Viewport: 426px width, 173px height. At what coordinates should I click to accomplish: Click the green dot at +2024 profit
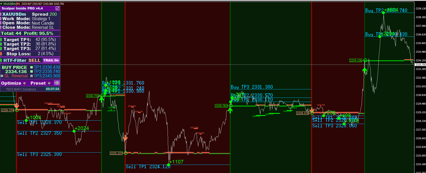pos(74,131)
